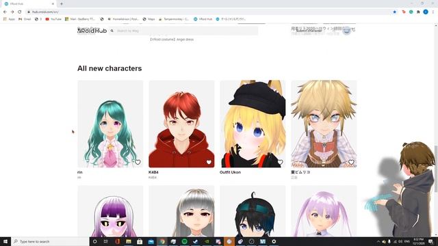Open Mail app from taskbar
Screen dimensions: 438x246
(151, 241)
